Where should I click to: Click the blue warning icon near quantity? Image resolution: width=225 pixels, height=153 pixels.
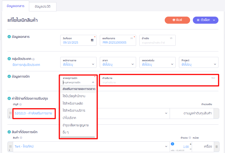[x=172, y=144]
